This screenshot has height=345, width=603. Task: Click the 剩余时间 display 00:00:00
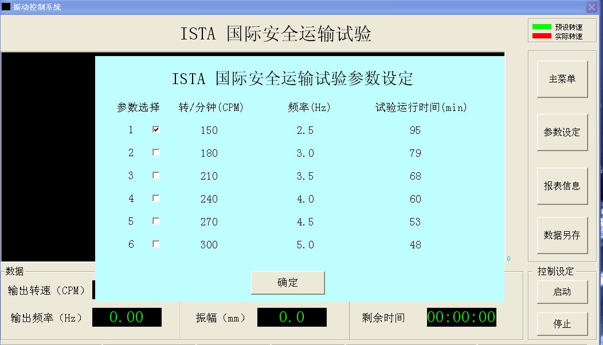tap(461, 318)
